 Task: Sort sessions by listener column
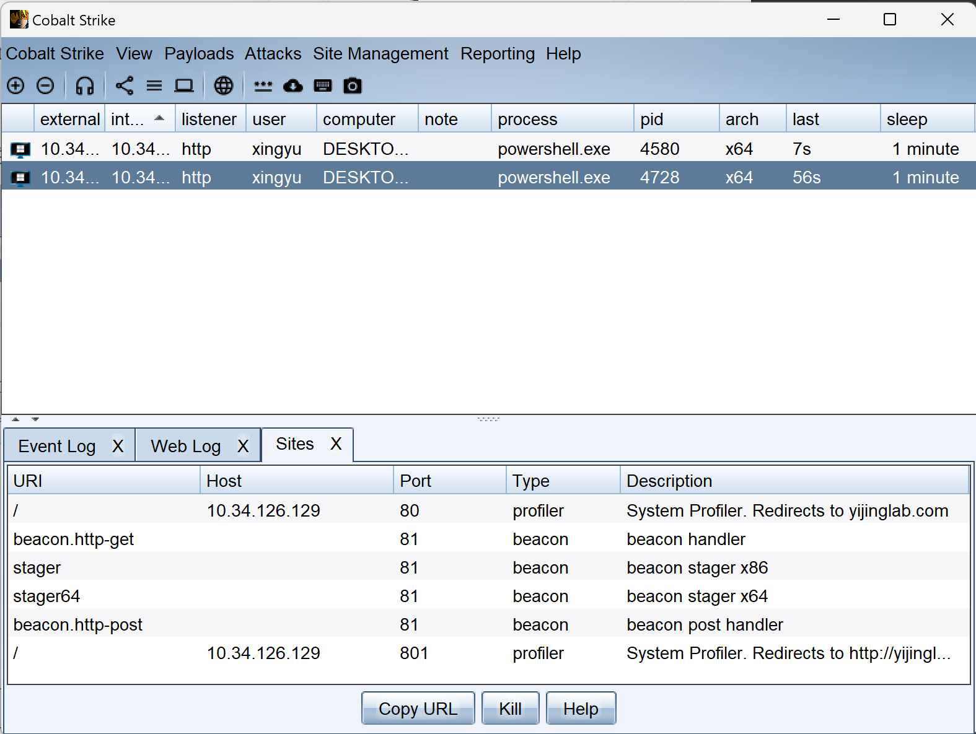tap(211, 119)
